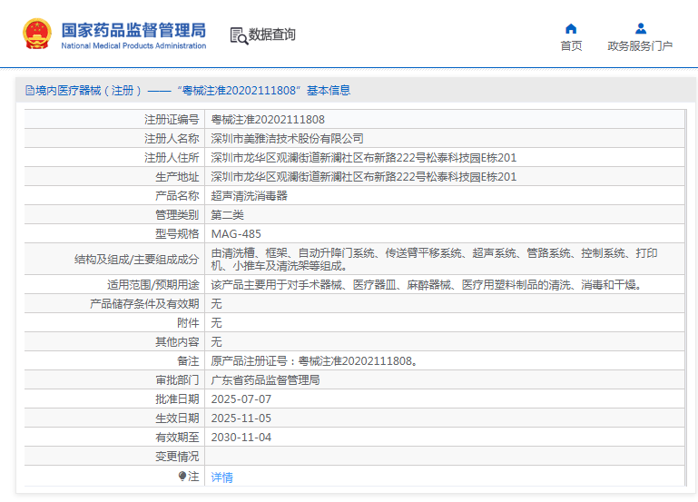Click the small icon beside 注
The image size is (698, 502).
tap(182, 476)
